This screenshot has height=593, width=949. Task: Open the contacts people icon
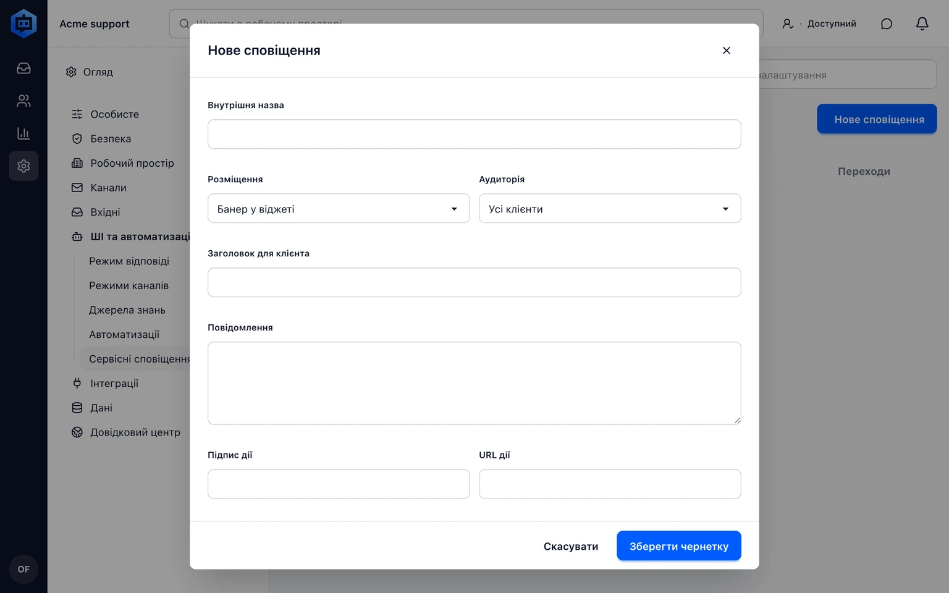pos(23,101)
